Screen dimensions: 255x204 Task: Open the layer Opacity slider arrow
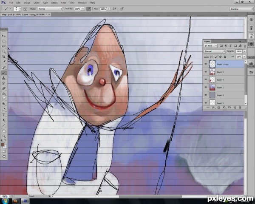coord(244,51)
